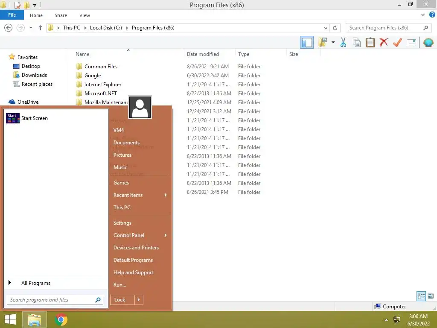Click the New Folder icon in title bar
This screenshot has width=437, height=328.
tap(26, 5)
